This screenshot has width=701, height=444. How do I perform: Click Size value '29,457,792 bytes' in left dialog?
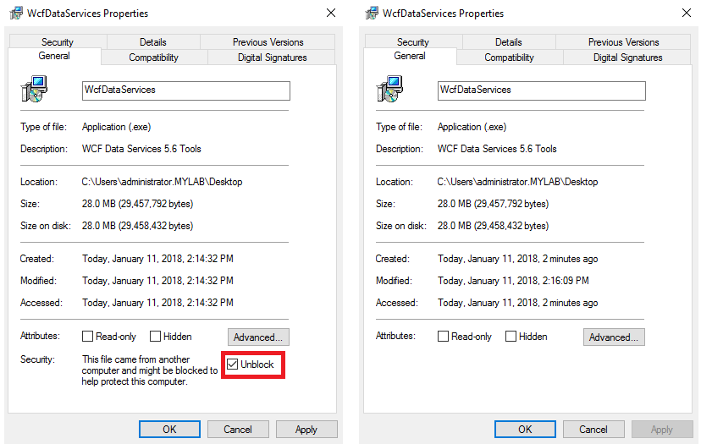pyautogui.click(x=156, y=204)
